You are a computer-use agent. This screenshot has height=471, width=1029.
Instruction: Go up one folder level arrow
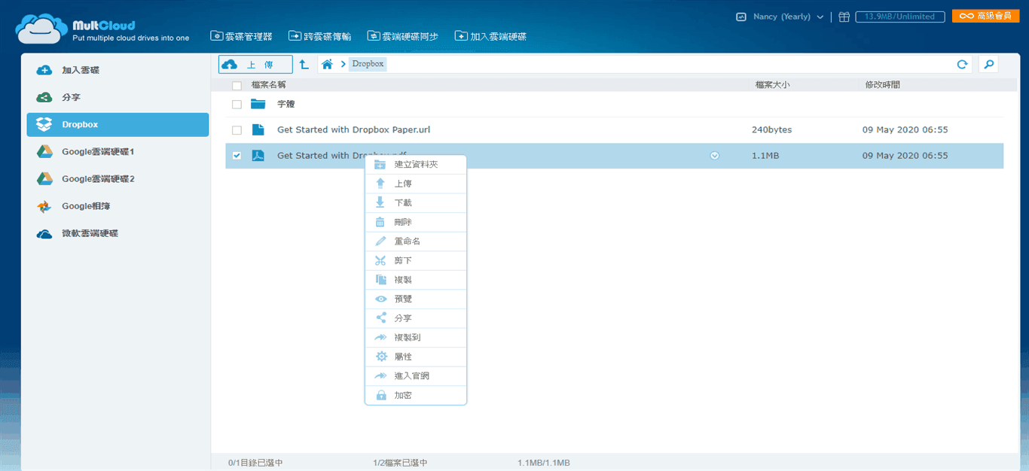[x=304, y=65]
